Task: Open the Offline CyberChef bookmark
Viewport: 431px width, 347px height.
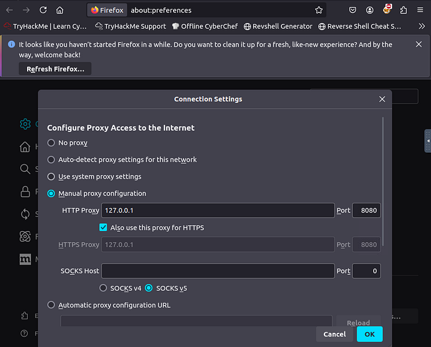Action: click(x=206, y=27)
